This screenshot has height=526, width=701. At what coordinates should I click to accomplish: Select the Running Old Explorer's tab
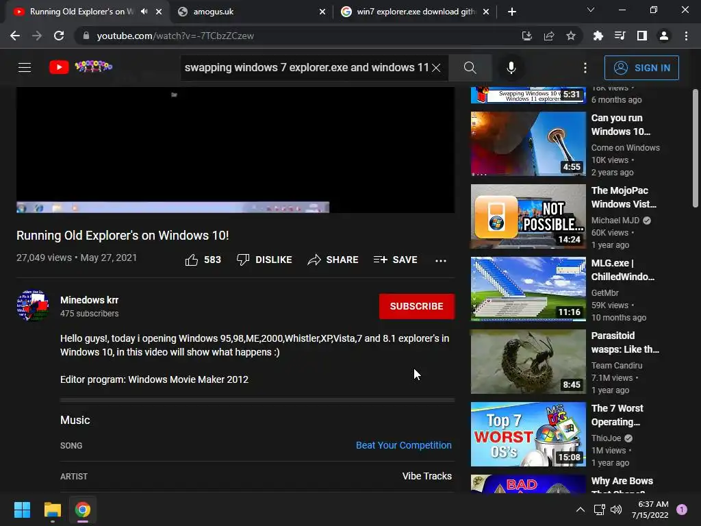pyautogui.click(x=87, y=12)
